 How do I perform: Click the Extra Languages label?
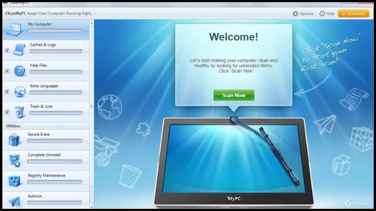44,86
